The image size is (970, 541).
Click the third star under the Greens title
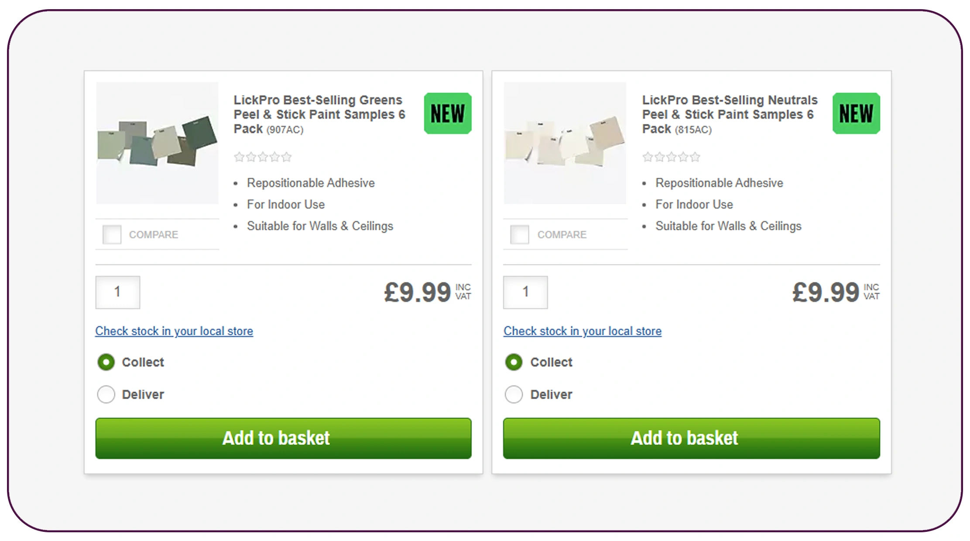tap(262, 157)
